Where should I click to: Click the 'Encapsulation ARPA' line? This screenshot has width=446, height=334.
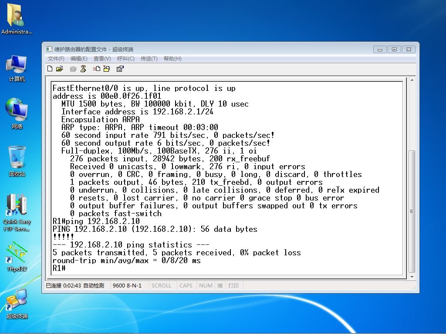(x=101, y=120)
